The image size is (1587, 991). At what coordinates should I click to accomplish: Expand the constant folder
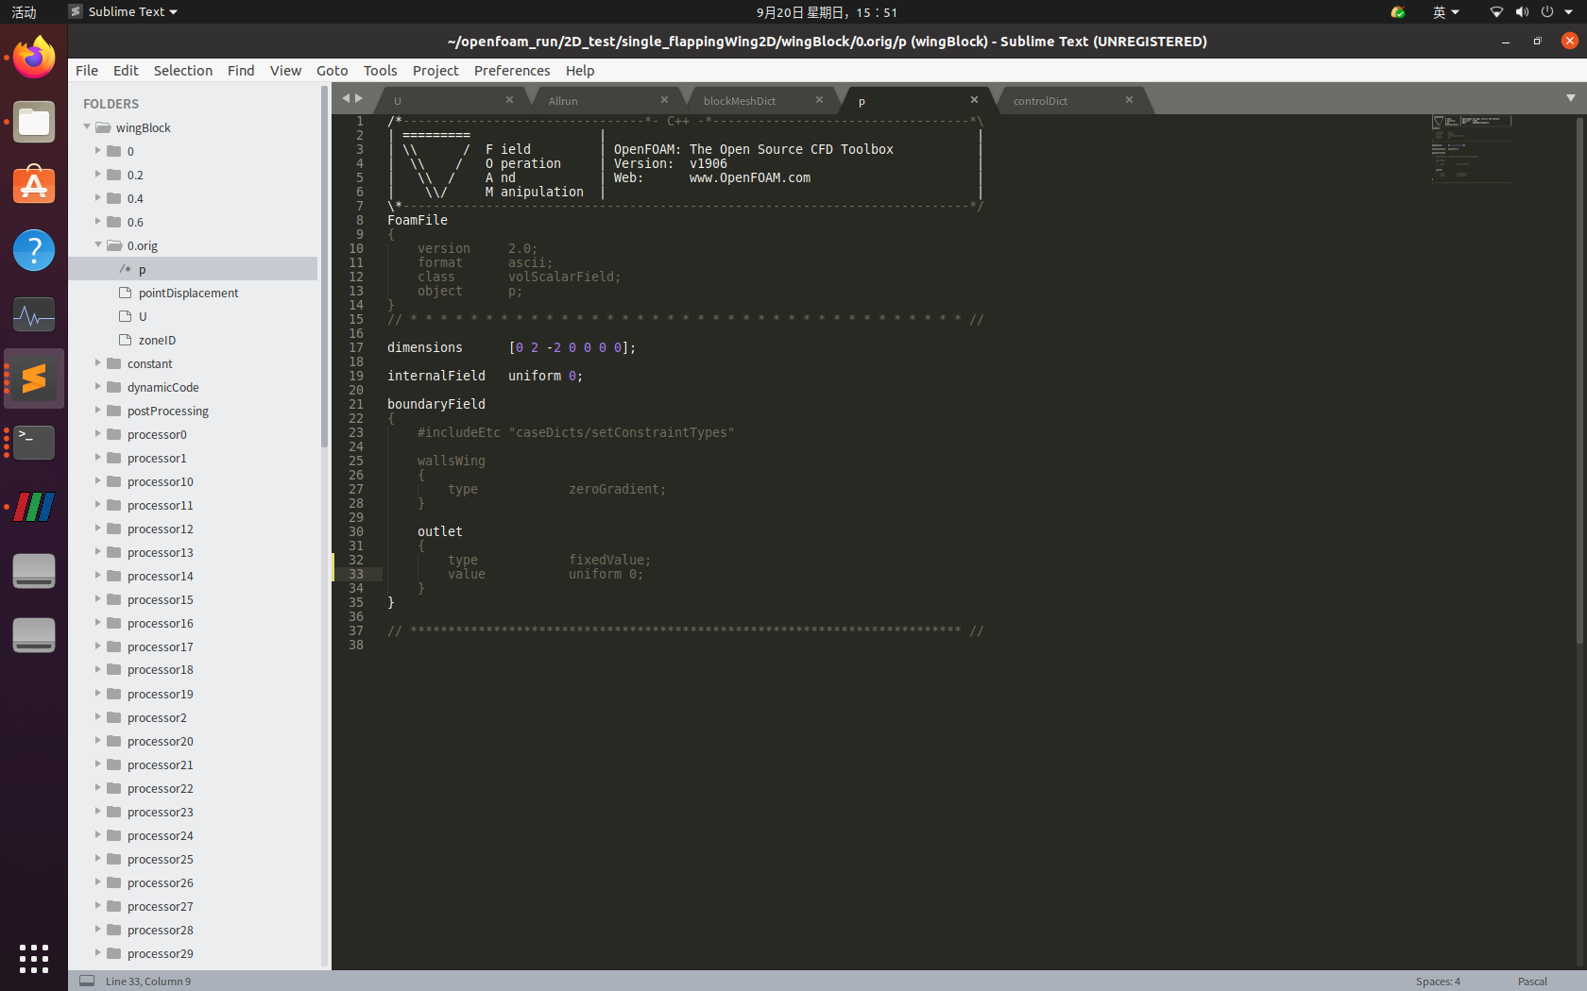coord(98,363)
